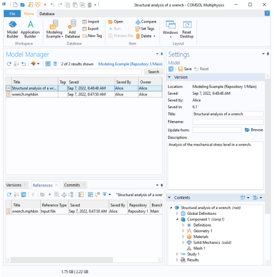This screenshot has height=277, width=274.
Task: Click Reset in the Settings toolbar
Action: tap(201, 69)
